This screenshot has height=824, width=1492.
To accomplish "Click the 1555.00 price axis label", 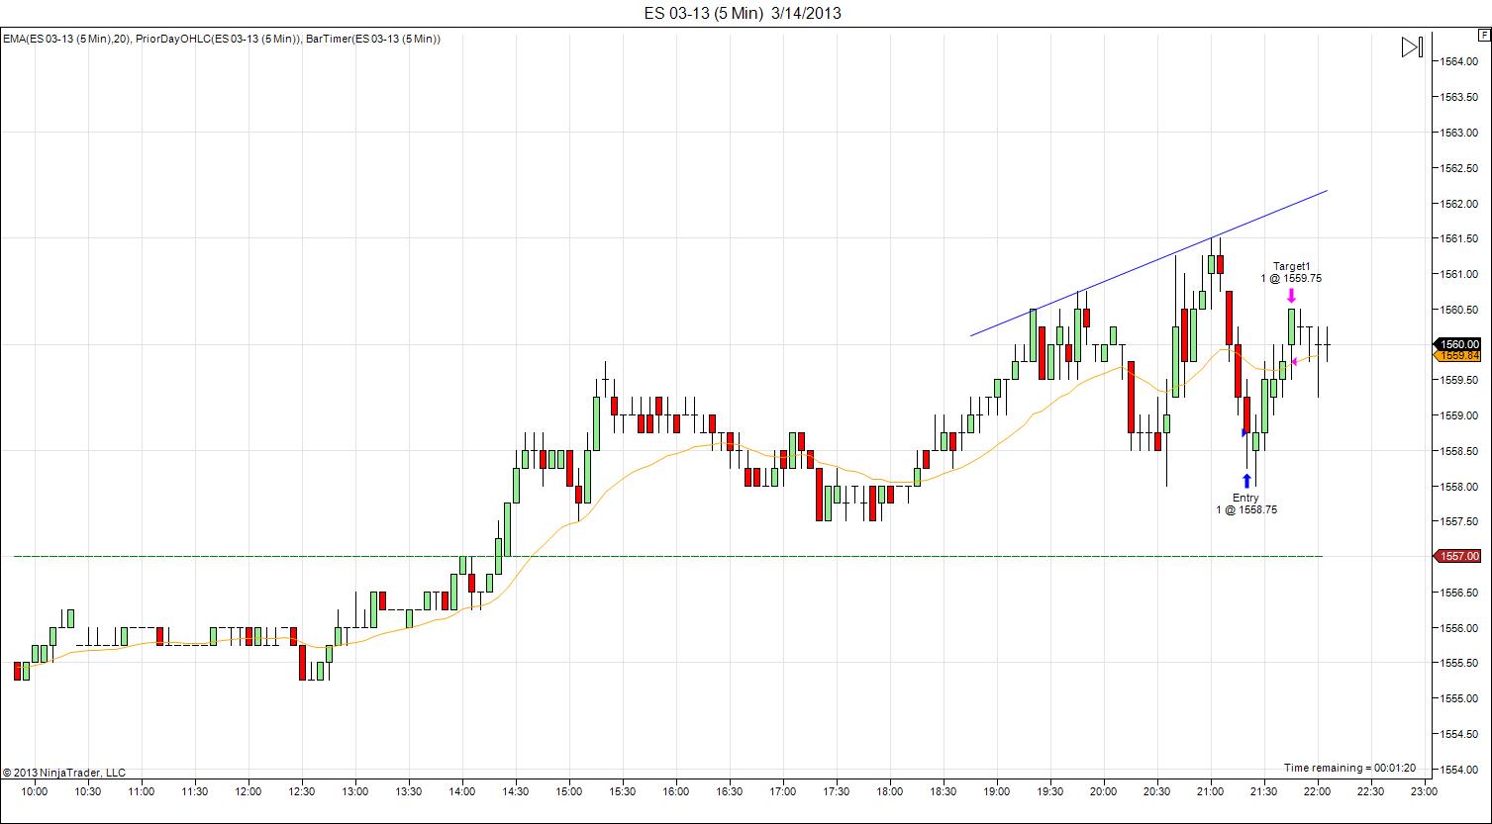I will pos(1460,698).
